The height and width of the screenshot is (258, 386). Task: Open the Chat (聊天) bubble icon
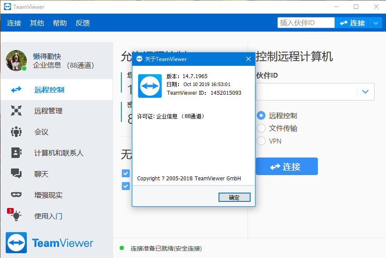[x=16, y=174]
